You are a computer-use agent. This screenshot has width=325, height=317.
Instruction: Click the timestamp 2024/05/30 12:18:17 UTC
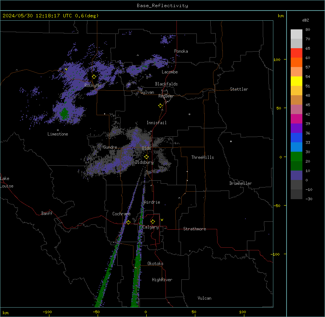[x=37, y=16]
